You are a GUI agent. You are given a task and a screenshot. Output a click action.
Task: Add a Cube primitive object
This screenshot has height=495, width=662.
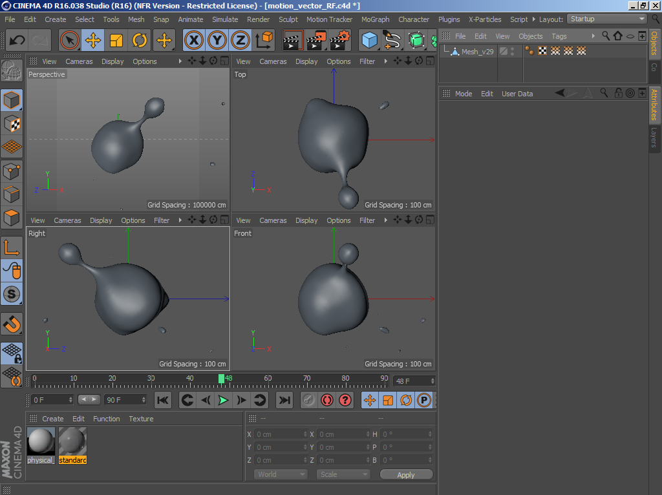[369, 41]
